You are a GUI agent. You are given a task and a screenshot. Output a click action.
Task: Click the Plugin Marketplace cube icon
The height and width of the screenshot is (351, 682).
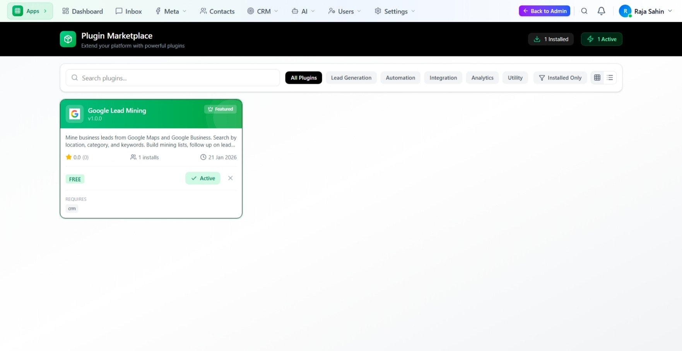coord(68,39)
